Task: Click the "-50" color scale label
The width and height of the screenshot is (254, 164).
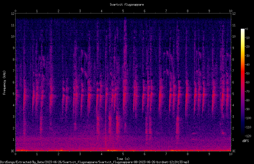Action: [x=247, y=73]
